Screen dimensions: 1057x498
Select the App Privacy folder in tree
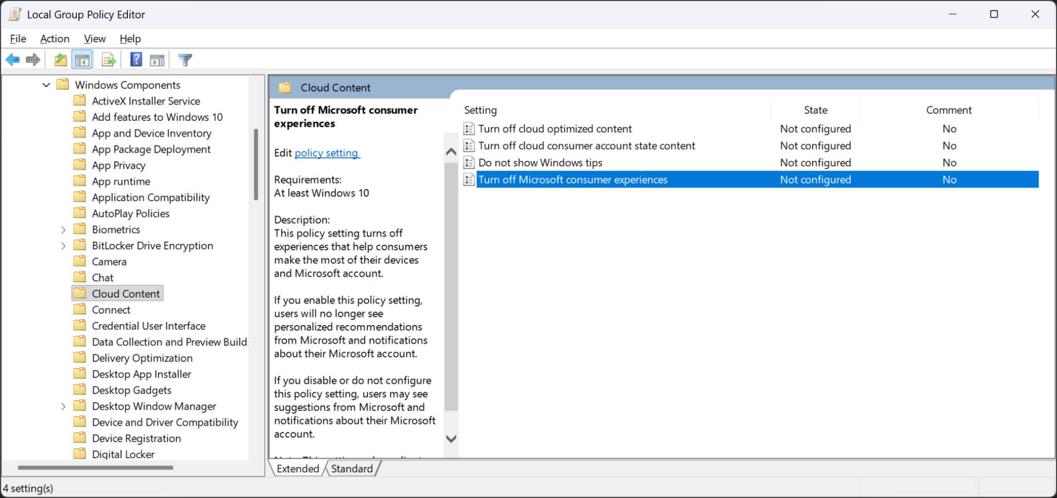pos(118,165)
